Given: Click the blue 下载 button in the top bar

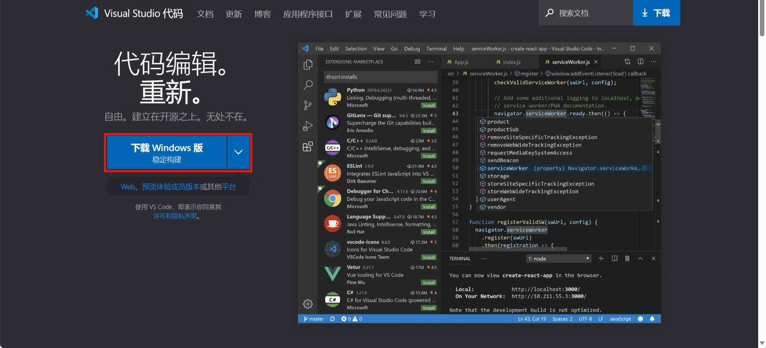Looking at the screenshot, I should [x=656, y=13].
